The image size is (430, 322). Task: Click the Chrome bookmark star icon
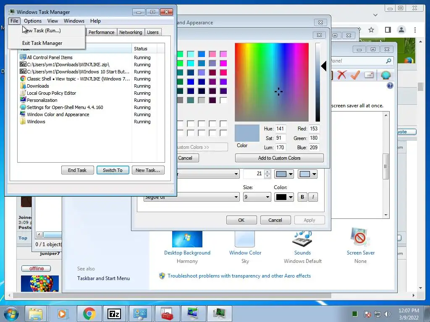371,30
